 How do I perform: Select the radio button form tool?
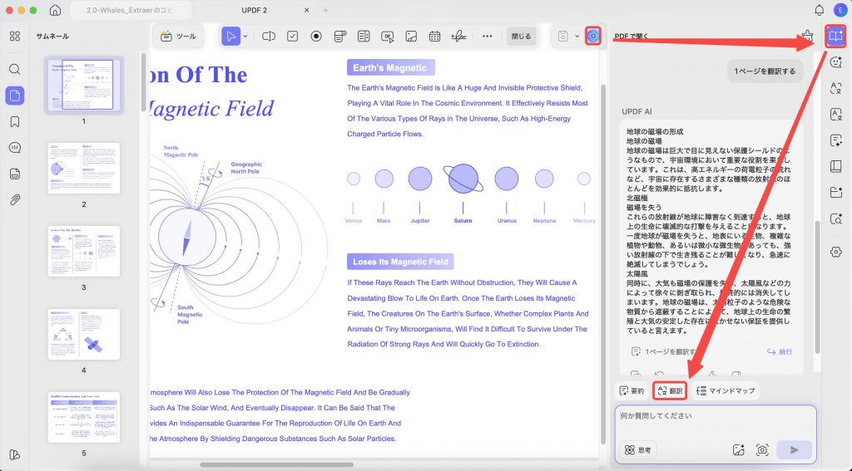pyautogui.click(x=316, y=37)
